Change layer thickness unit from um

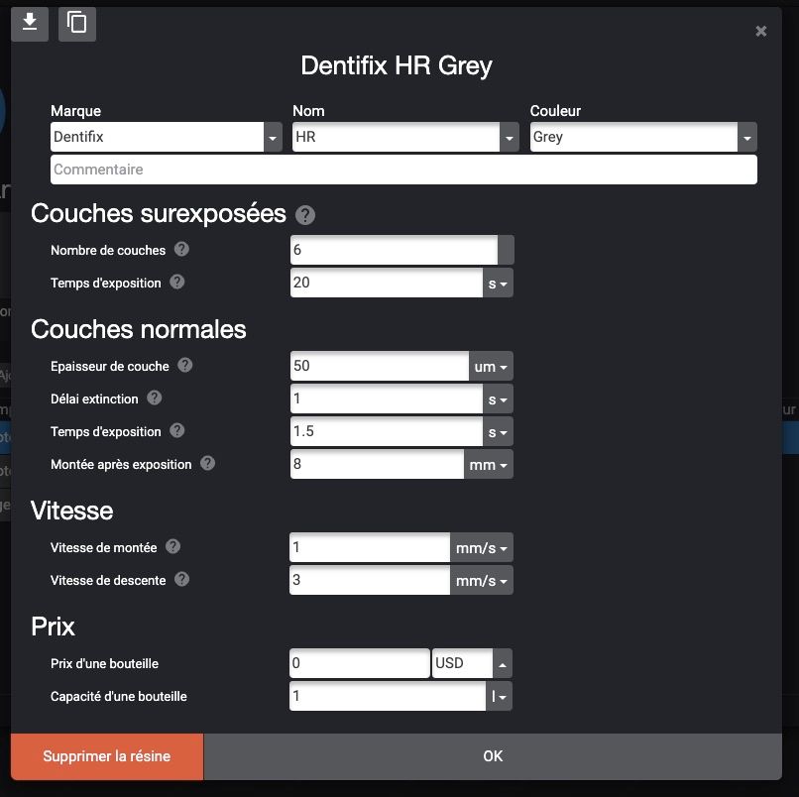[x=491, y=367]
